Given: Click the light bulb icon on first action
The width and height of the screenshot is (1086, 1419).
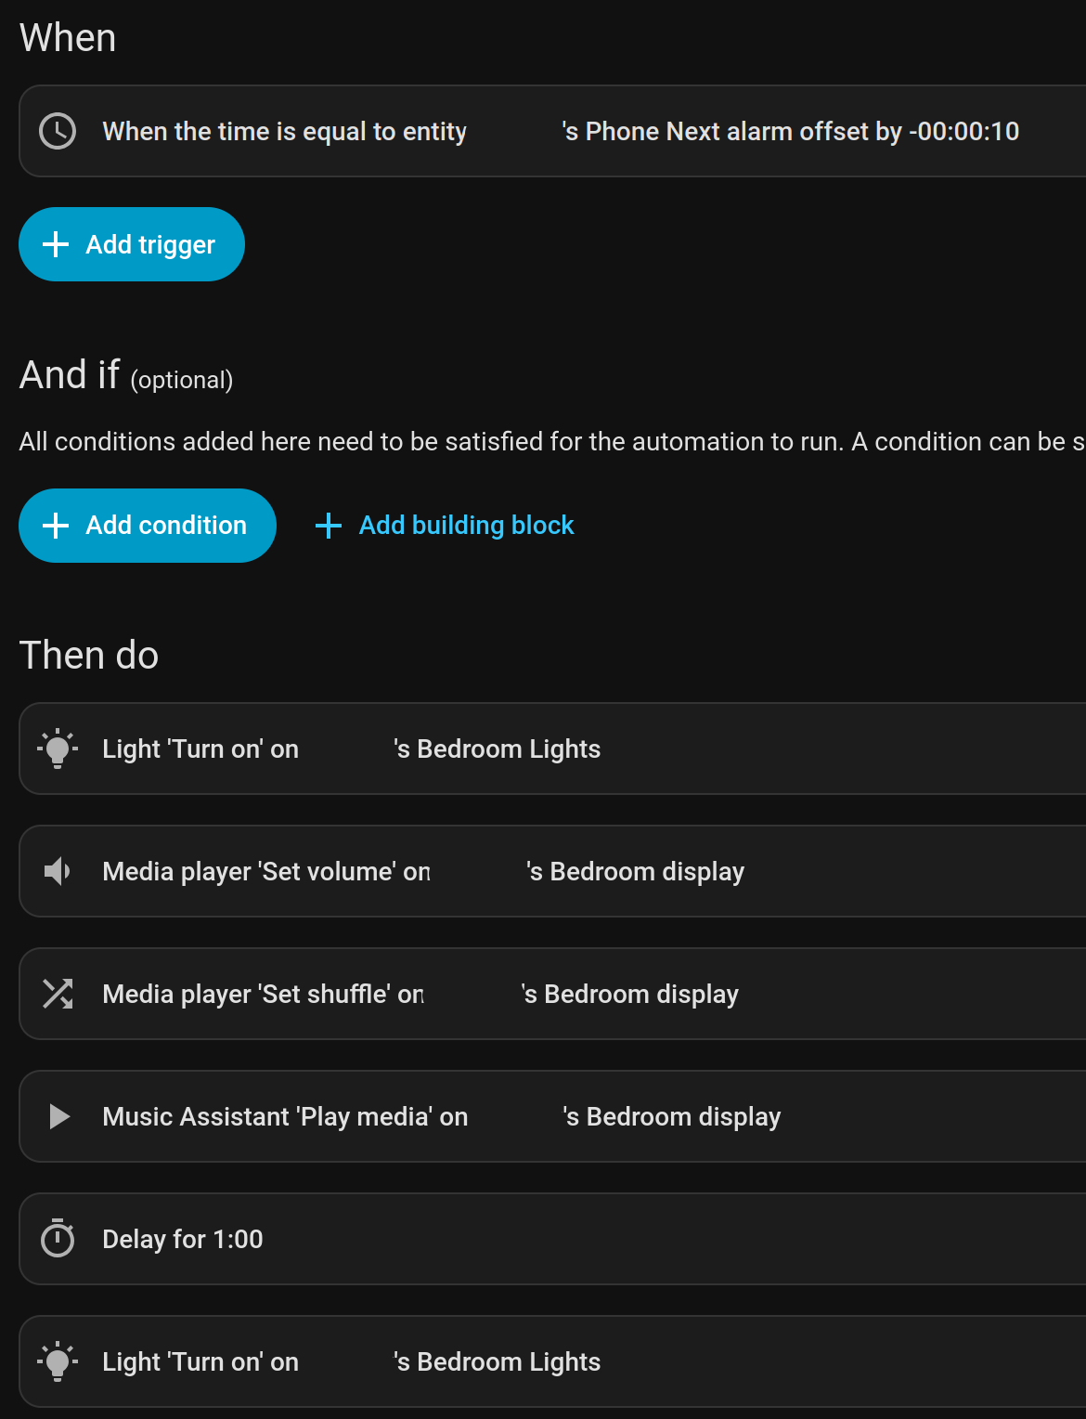Looking at the screenshot, I should pos(58,749).
